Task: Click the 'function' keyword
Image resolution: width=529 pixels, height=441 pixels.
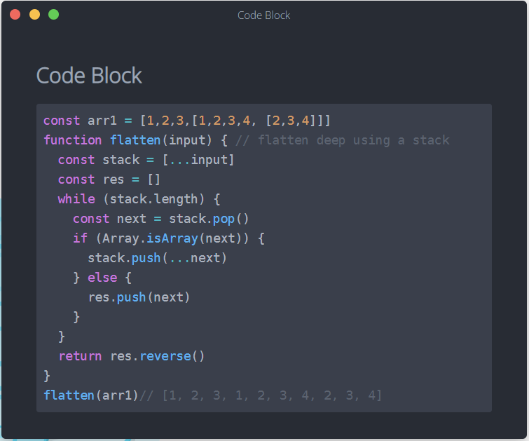Action: coord(73,140)
